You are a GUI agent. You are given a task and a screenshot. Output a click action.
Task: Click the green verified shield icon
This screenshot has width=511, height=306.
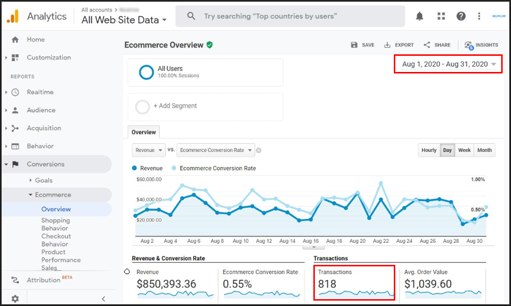[209, 45]
